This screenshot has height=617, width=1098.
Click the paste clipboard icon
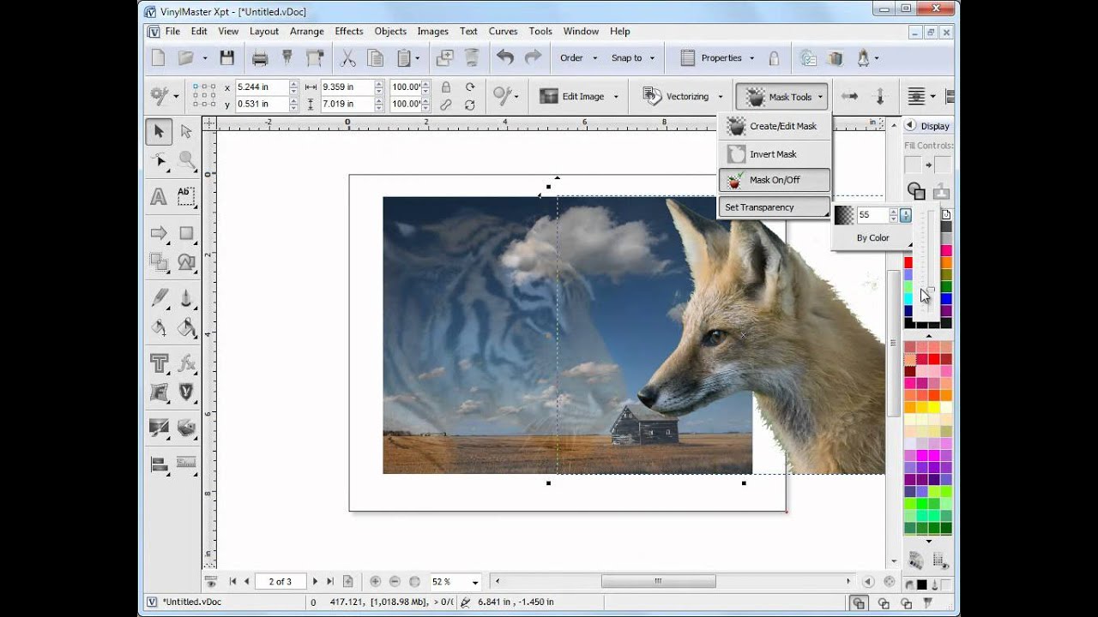click(403, 57)
